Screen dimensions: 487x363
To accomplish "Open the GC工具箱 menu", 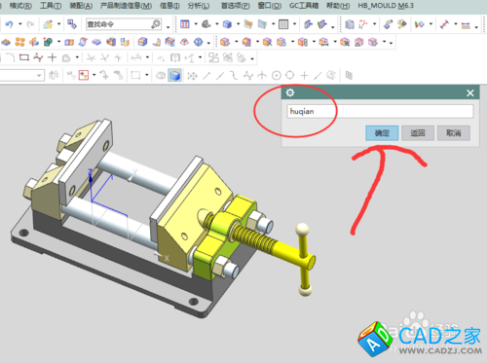I will [304, 6].
